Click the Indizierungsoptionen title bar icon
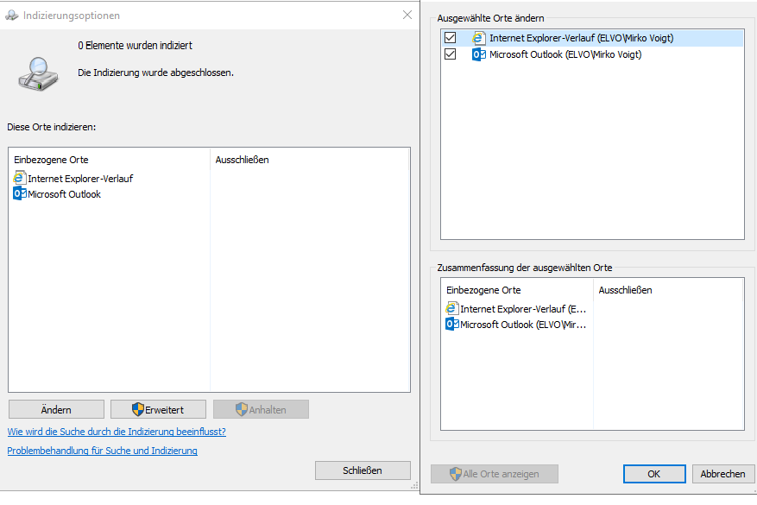The width and height of the screenshot is (757, 505). (x=11, y=16)
